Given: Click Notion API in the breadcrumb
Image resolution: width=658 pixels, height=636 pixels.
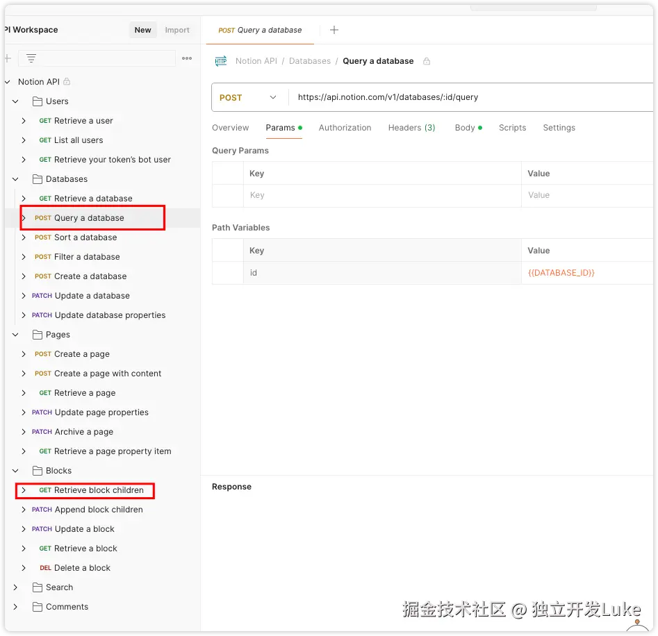Looking at the screenshot, I should [x=256, y=61].
